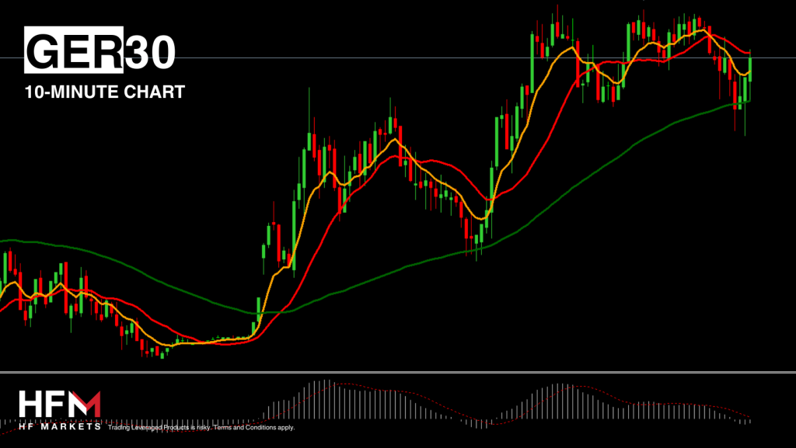This screenshot has width=796, height=448.
Task: Click the white GER box in the title
Action: coord(75,52)
